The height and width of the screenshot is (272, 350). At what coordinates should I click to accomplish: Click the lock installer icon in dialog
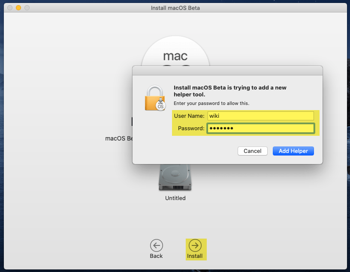pos(155,98)
